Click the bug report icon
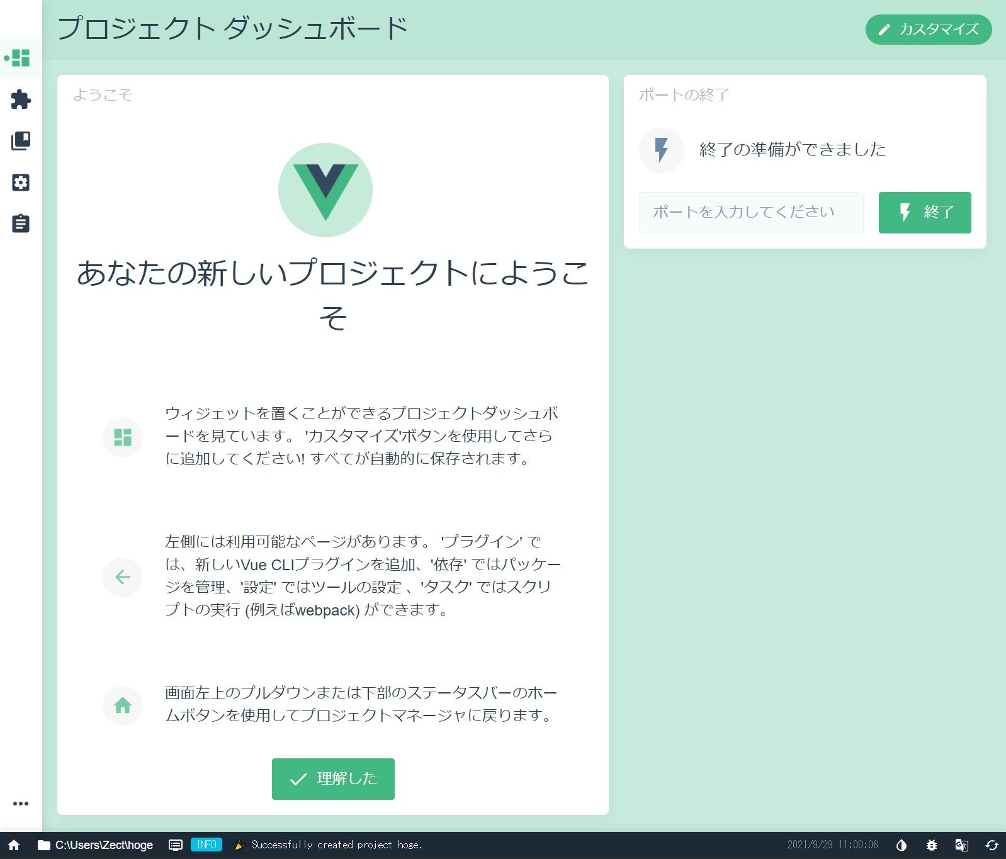 pyautogui.click(x=932, y=845)
